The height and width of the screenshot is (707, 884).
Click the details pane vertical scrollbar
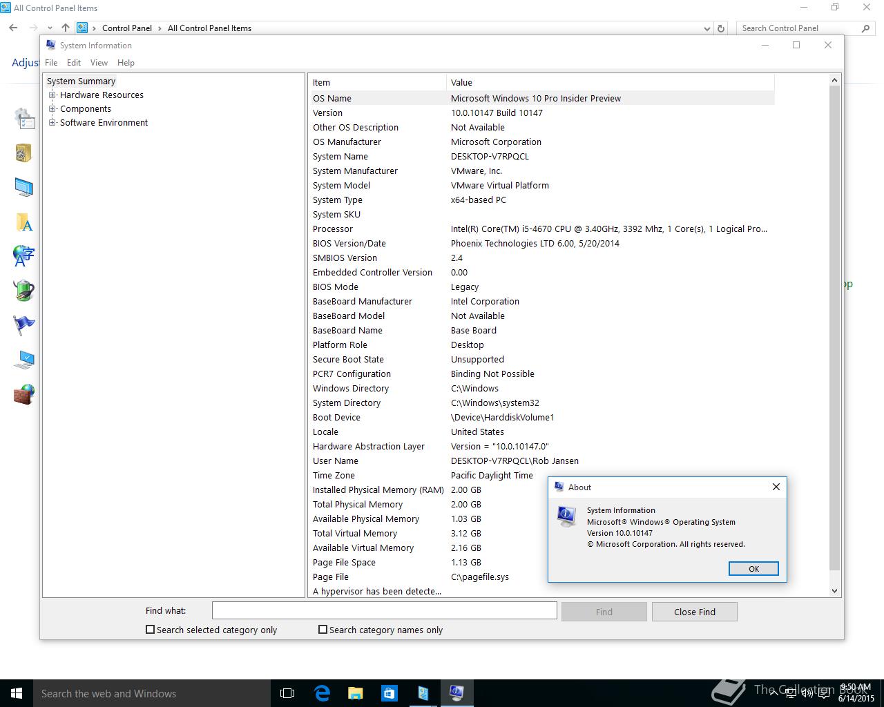click(x=834, y=329)
